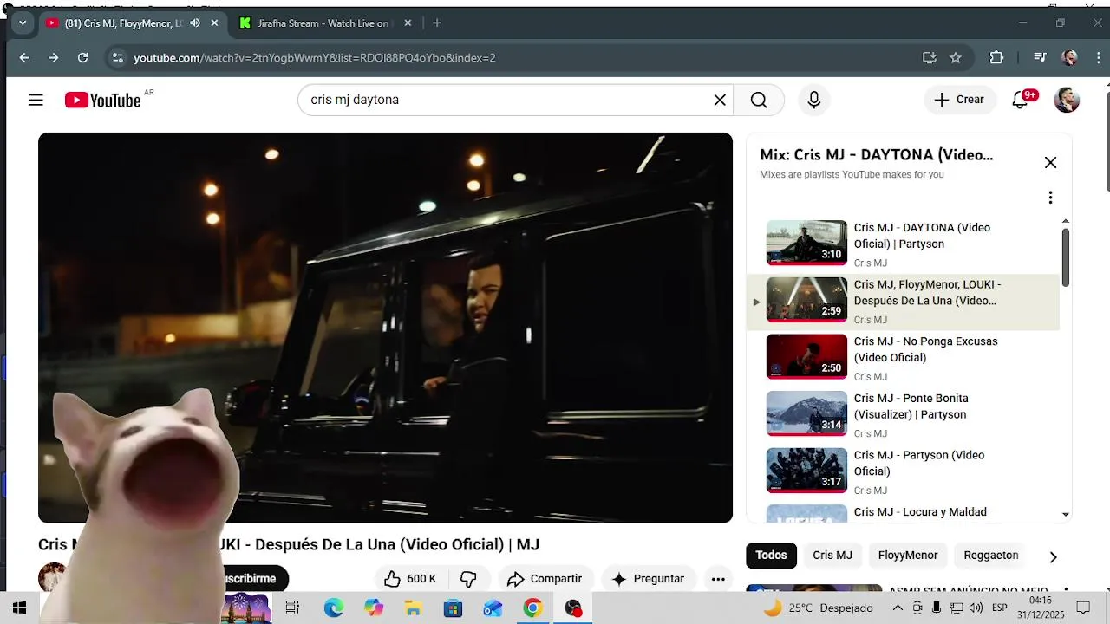Go to the YouTube home logo
The image size is (1110, 624).
coord(102,101)
